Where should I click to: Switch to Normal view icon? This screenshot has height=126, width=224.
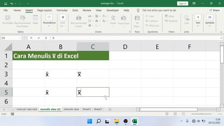pyautogui.click(x=167, y=114)
